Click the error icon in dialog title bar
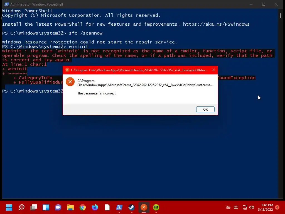The height and width of the screenshot is (214, 285). (67, 70)
